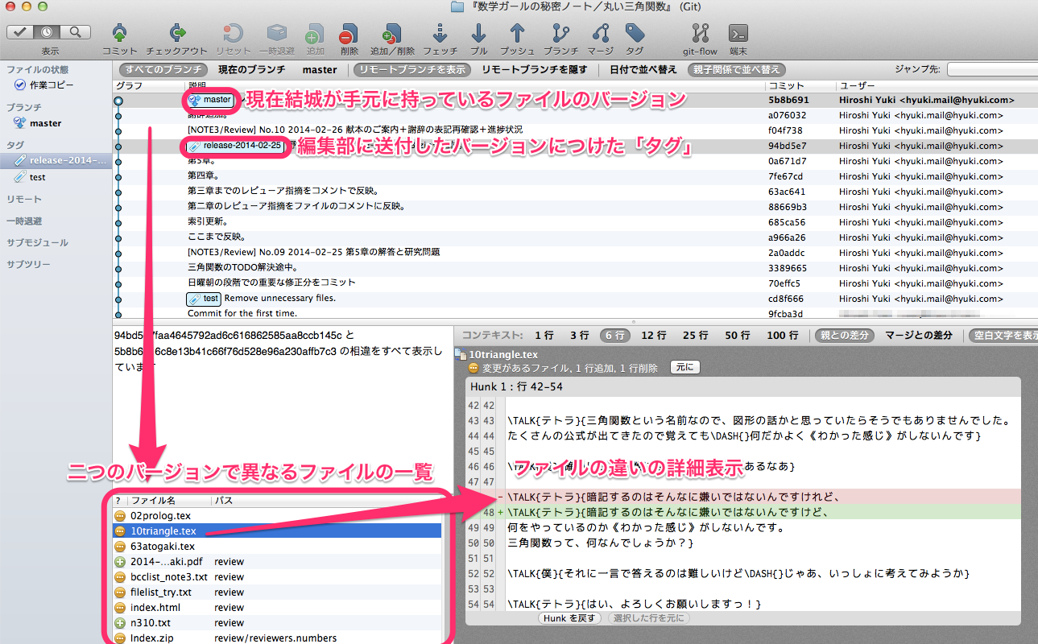1038x644 pixels.
Task: Select 12 行 context lines option
Action: [653, 335]
